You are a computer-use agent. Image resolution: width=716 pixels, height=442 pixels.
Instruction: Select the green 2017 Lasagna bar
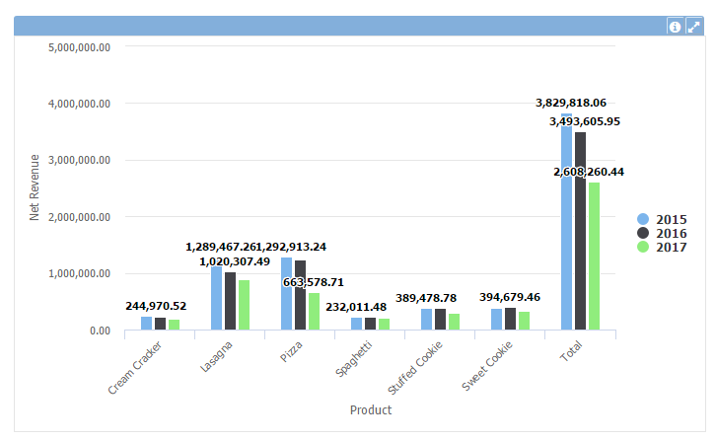tap(244, 305)
